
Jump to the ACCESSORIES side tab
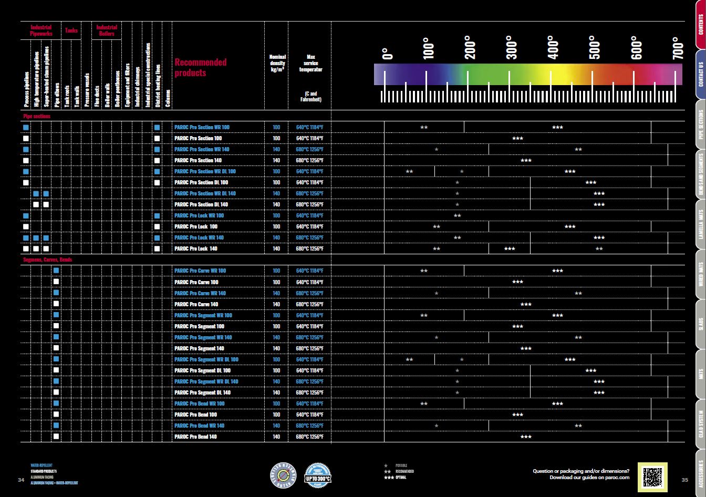pyautogui.click(x=701, y=473)
